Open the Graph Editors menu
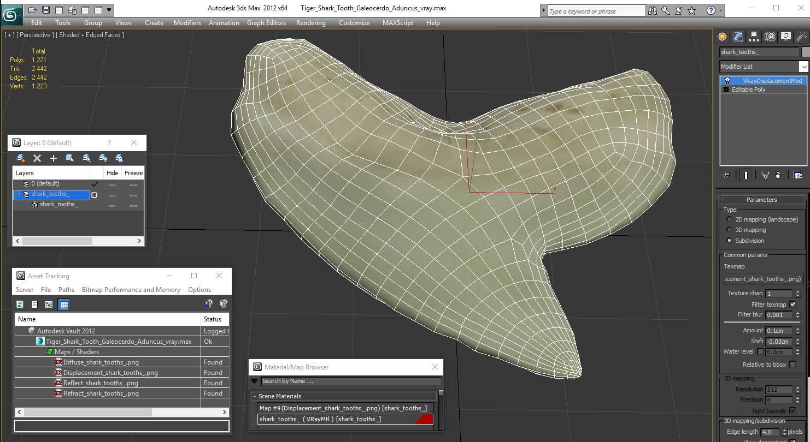 [266, 23]
